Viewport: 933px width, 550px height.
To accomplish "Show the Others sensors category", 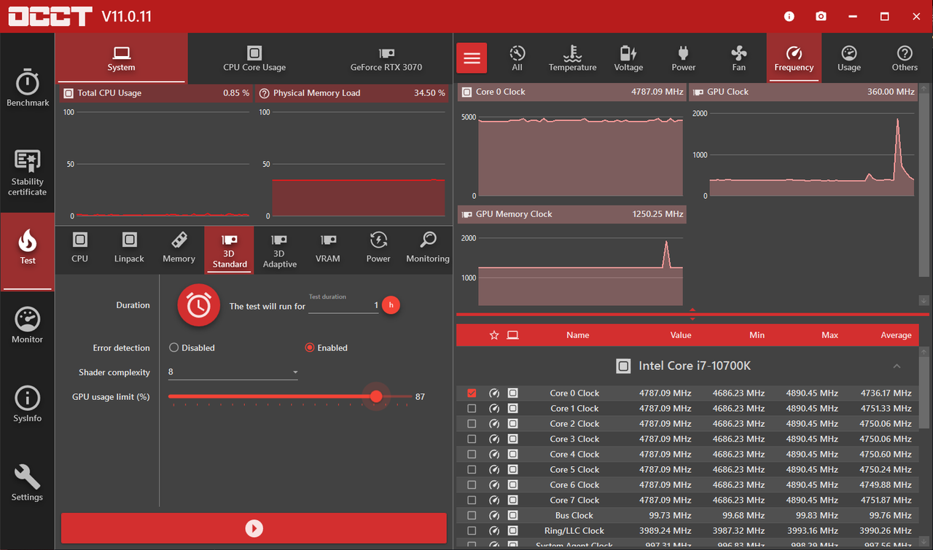I will point(905,58).
